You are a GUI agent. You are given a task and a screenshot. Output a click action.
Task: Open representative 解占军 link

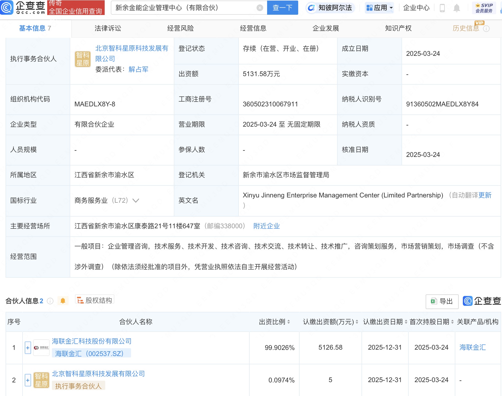click(x=138, y=69)
